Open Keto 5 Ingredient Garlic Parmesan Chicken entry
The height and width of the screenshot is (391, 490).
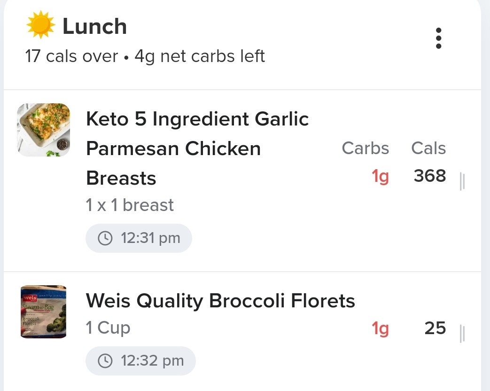click(197, 149)
